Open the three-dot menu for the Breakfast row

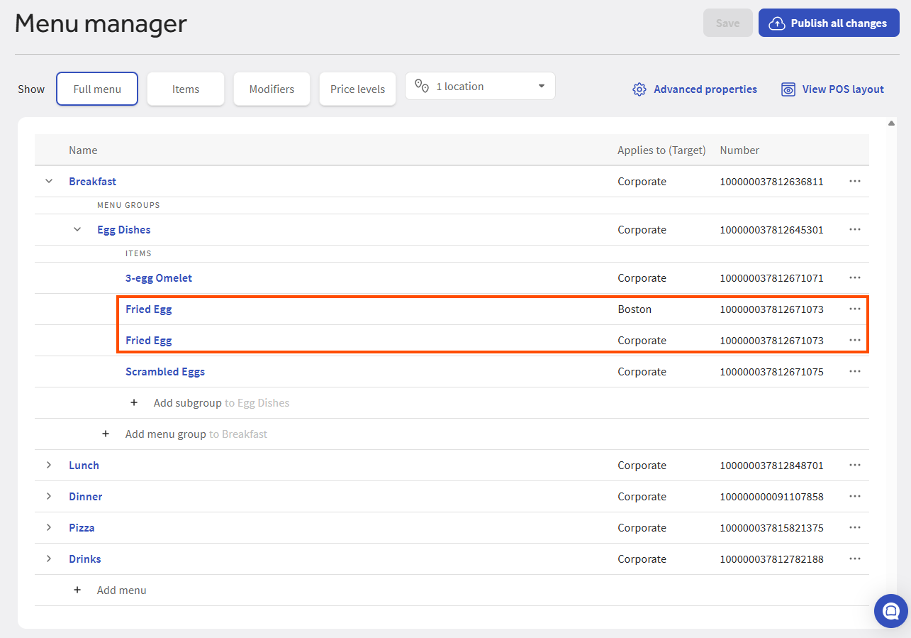pyautogui.click(x=854, y=182)
